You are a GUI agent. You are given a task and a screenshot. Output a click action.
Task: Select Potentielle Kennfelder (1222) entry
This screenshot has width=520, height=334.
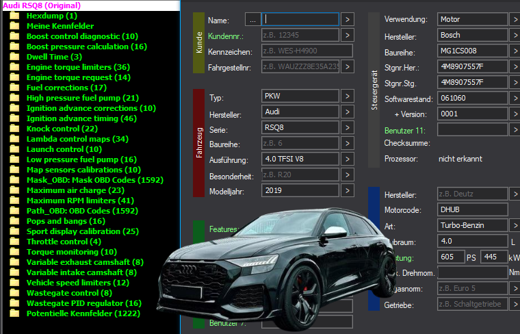[x=83, y=313]
